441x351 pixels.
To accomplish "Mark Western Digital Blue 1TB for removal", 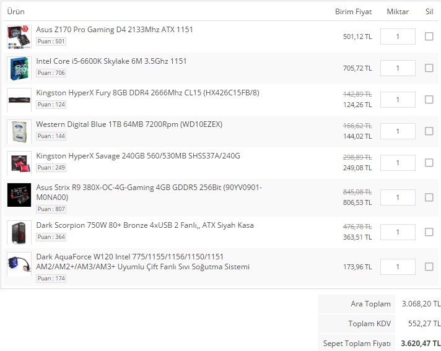I will [429, 131].
